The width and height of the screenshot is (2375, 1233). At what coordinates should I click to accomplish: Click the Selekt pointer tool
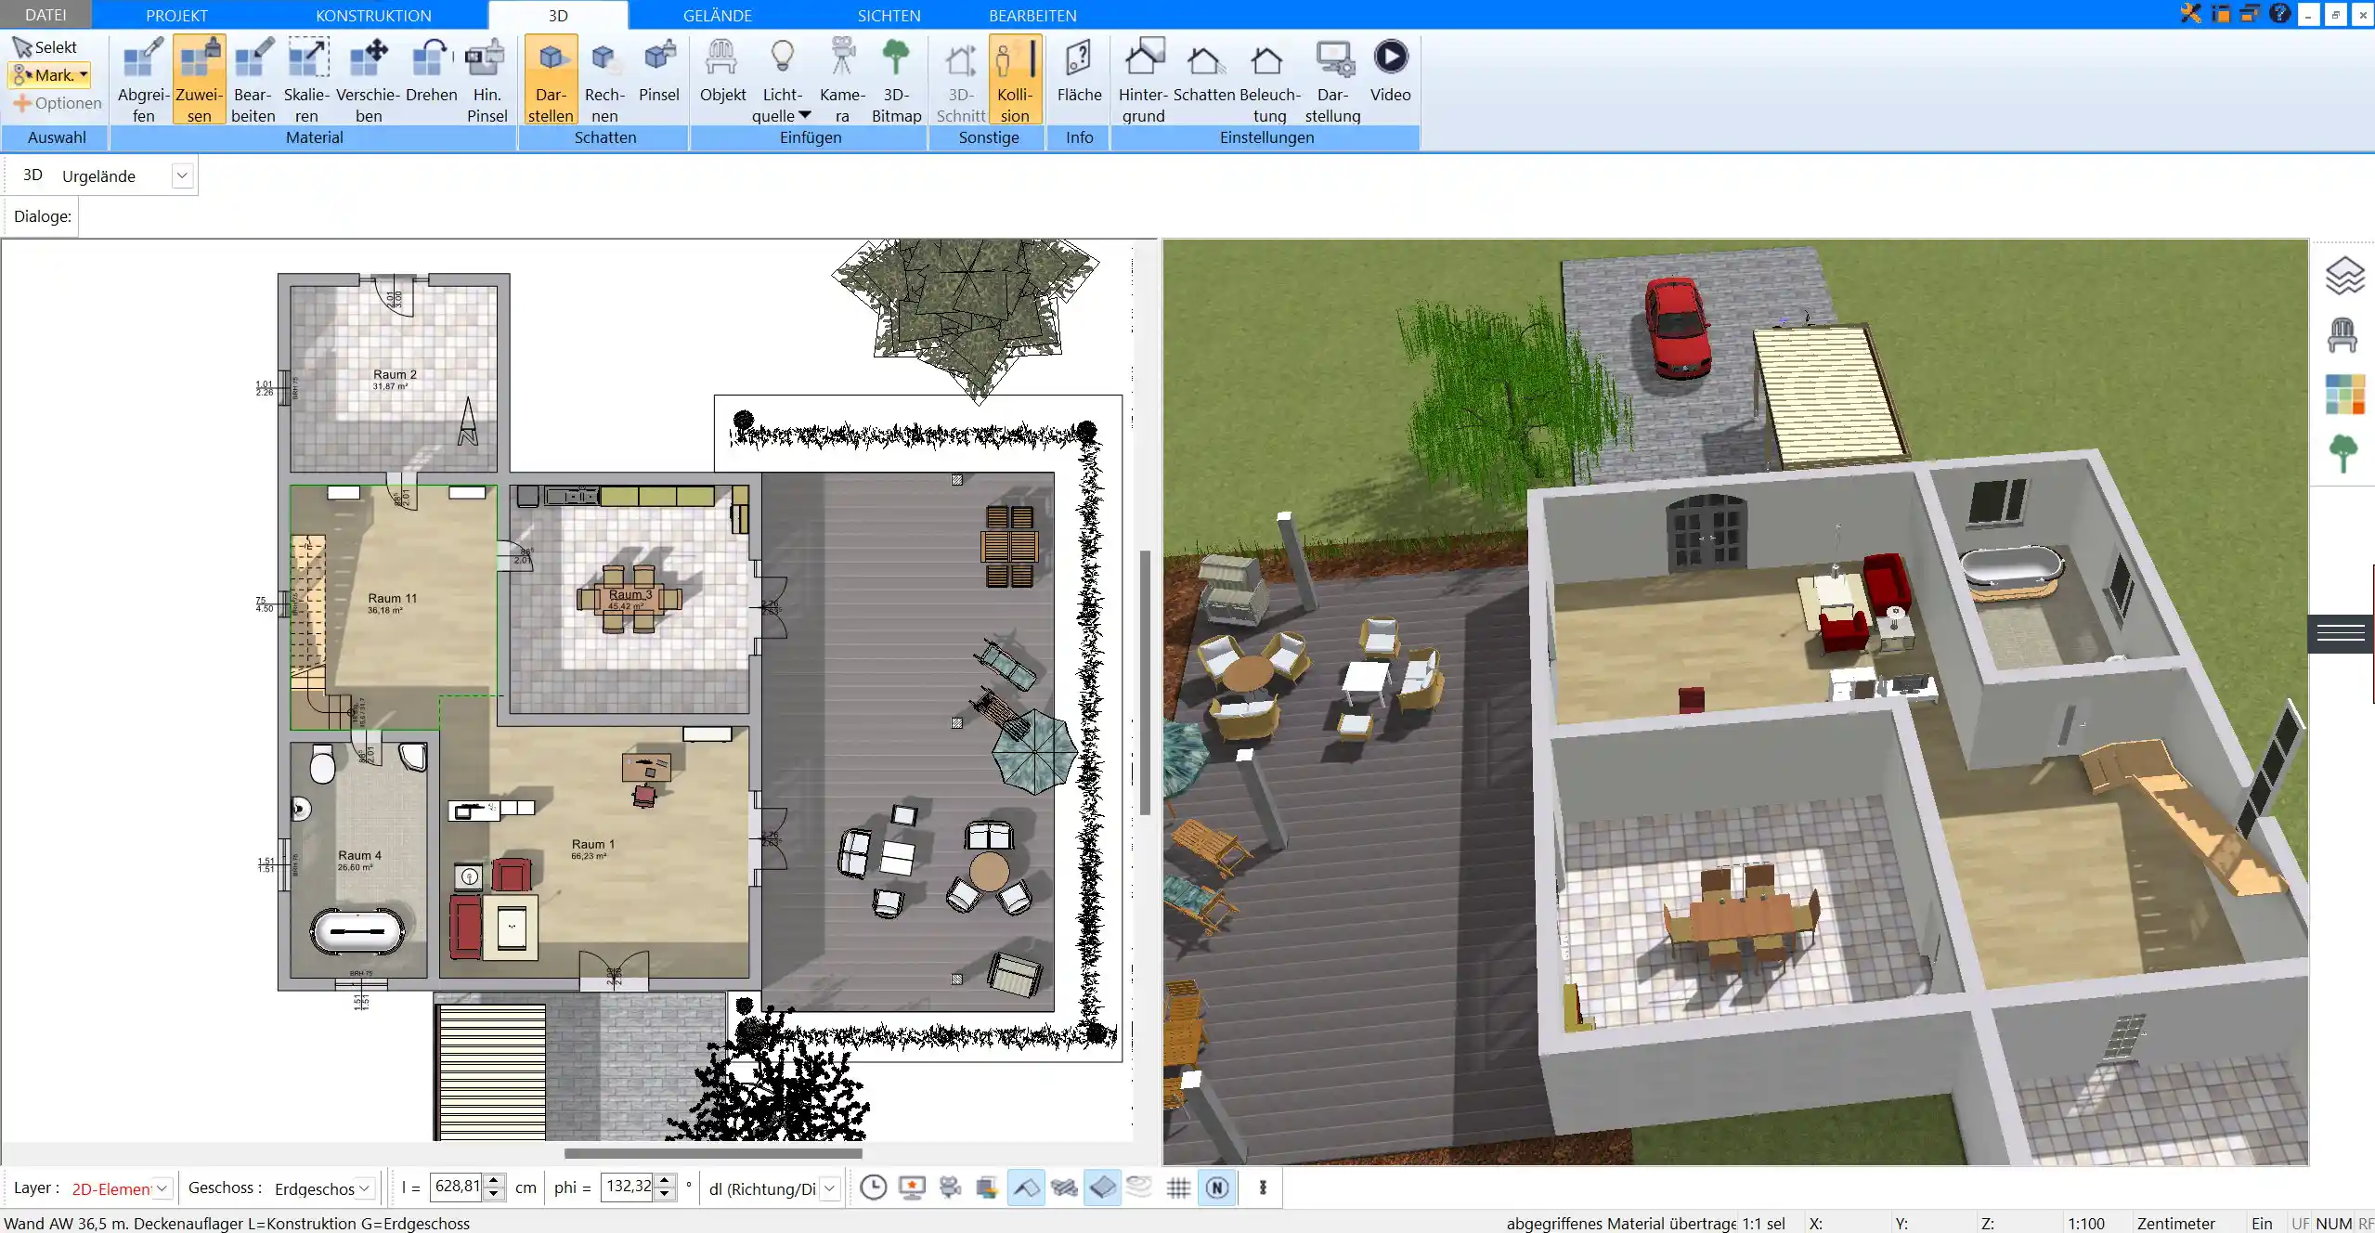(x=45, y=47)
